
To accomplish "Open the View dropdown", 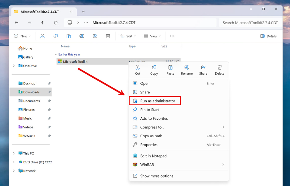I will click(x=152, y=36).
